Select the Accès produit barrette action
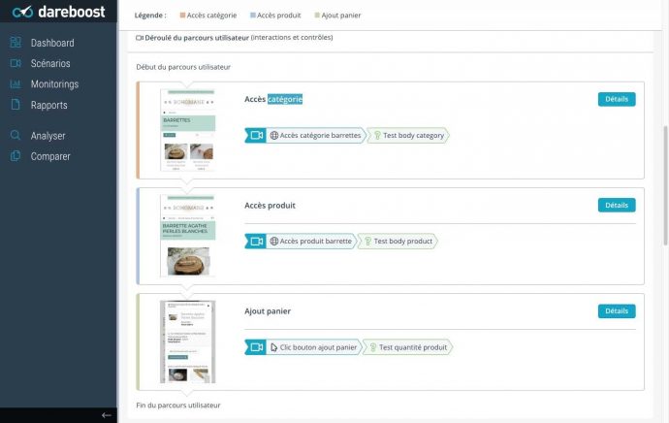 [311, 242]
